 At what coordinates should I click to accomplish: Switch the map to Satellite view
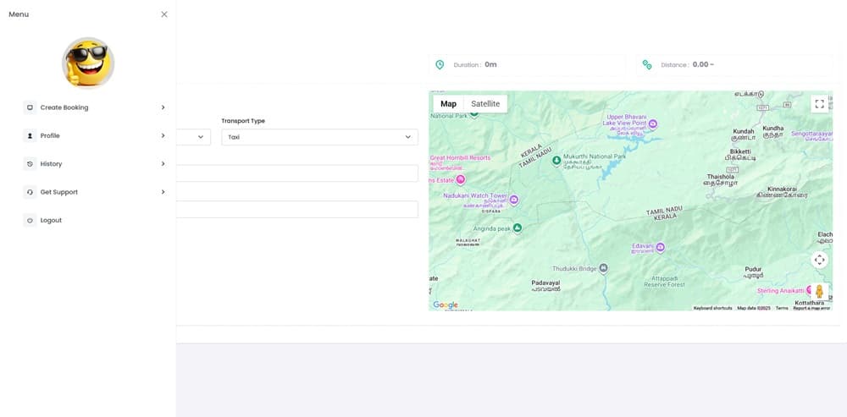[485, 104]
